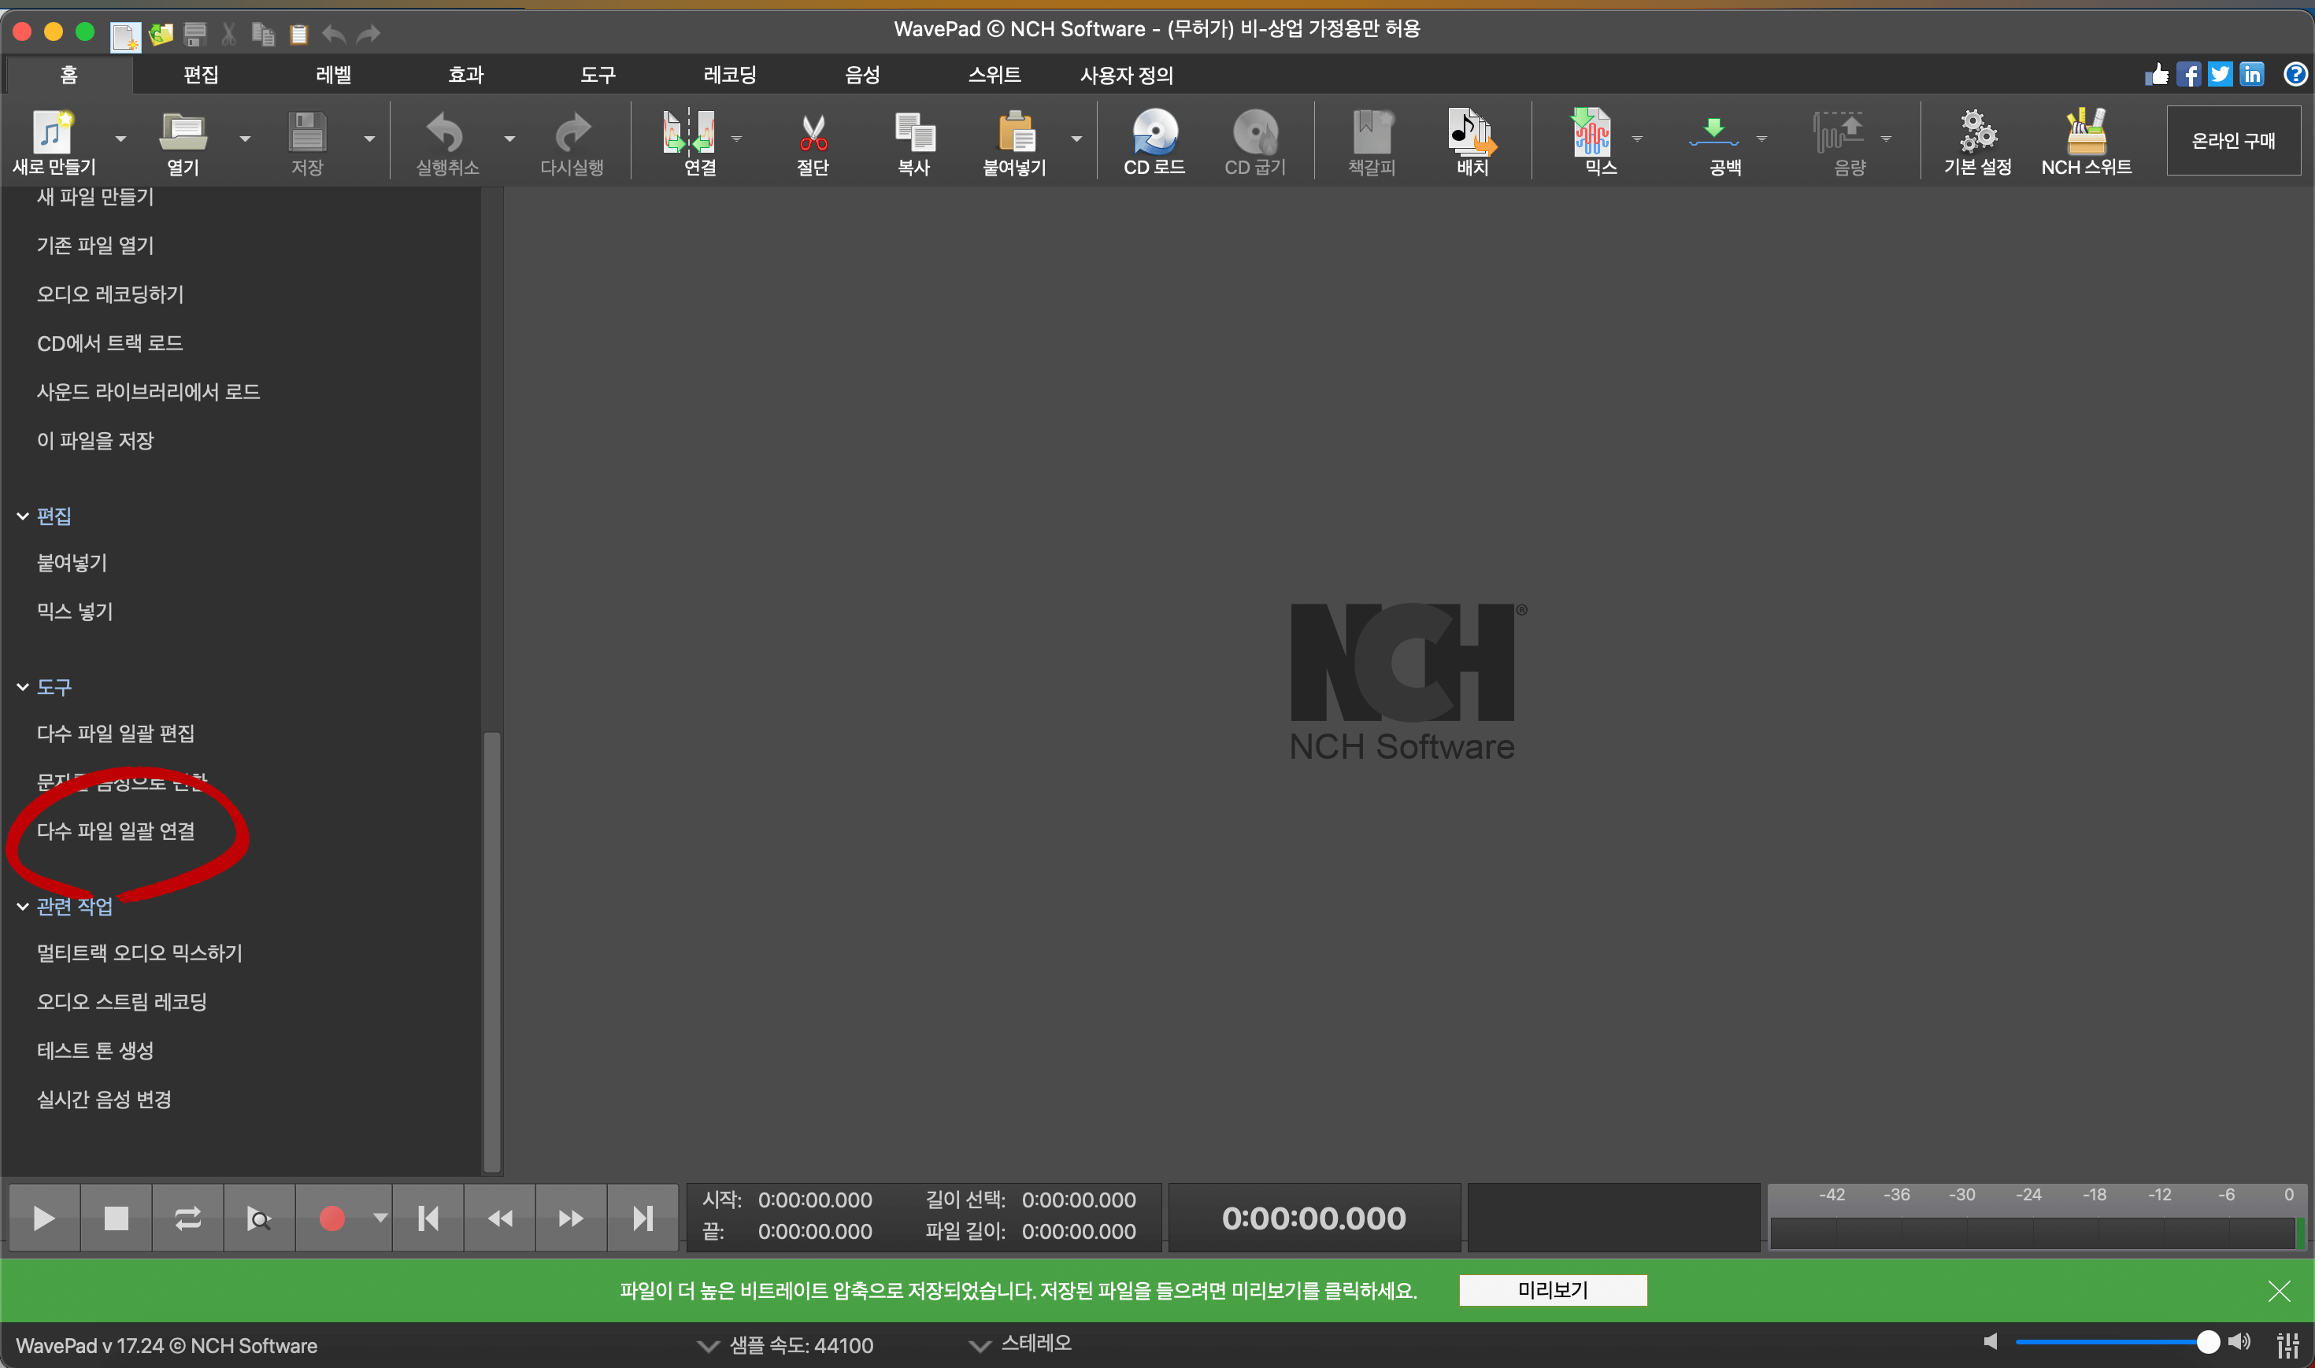
Task: Open the 레코딩 tab
Action: point(729,75)
